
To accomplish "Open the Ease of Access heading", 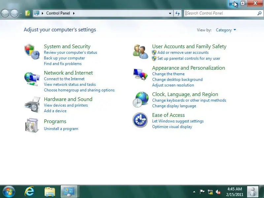I will pyautogui.click(x=168, y=115).
